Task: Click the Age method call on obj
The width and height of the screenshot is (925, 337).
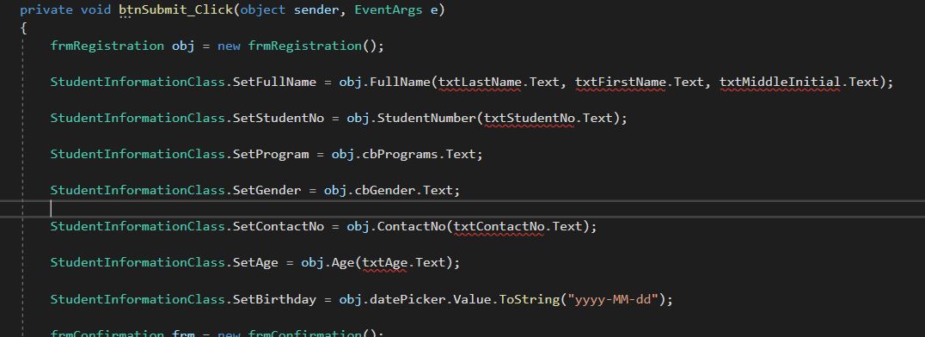Action: pos(343,262)
